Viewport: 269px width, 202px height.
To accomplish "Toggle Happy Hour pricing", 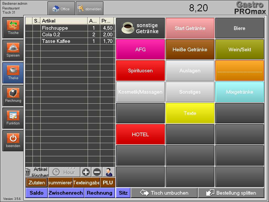I will pos(65,172).
